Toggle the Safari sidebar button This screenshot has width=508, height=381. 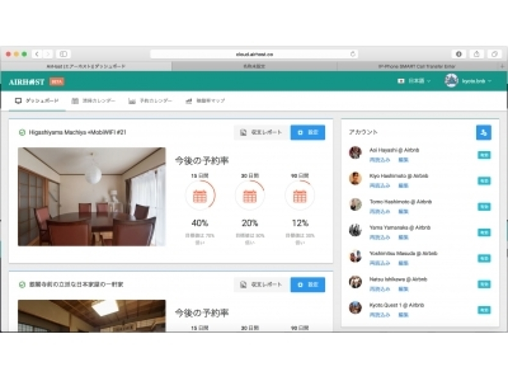[x=63, y=54]
